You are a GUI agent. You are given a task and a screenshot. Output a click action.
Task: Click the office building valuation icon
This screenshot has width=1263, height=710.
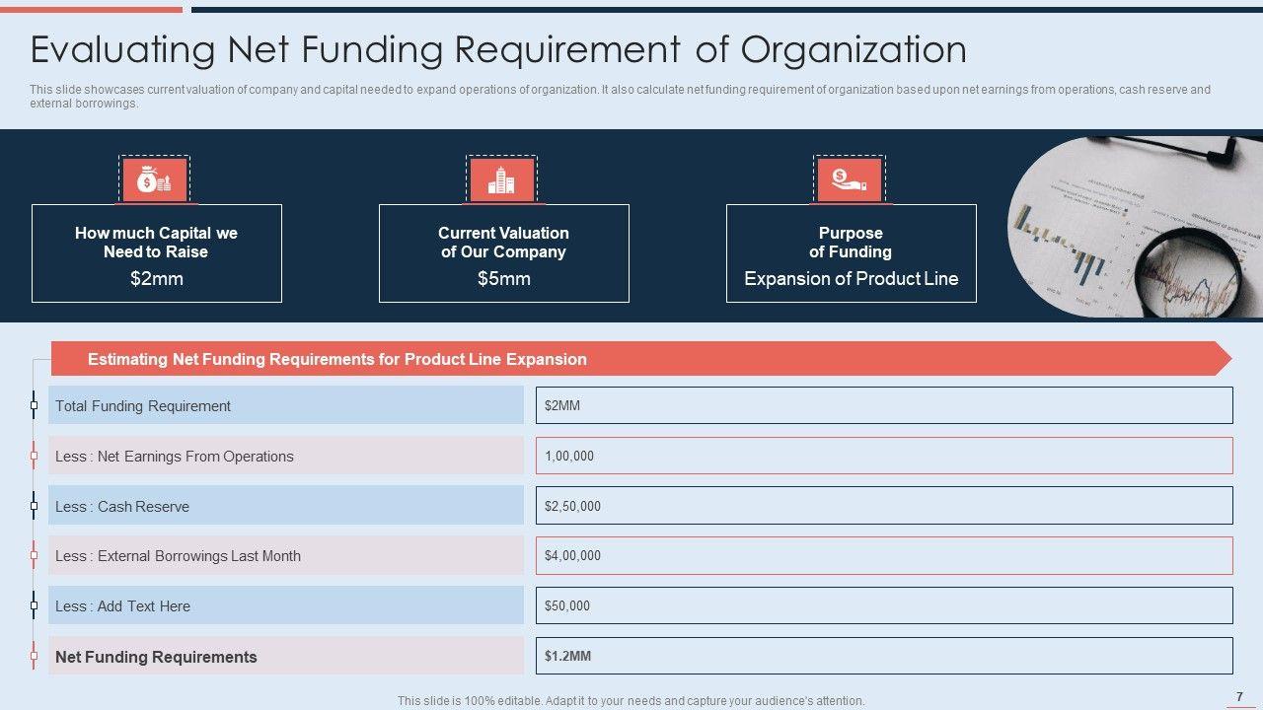501,180
